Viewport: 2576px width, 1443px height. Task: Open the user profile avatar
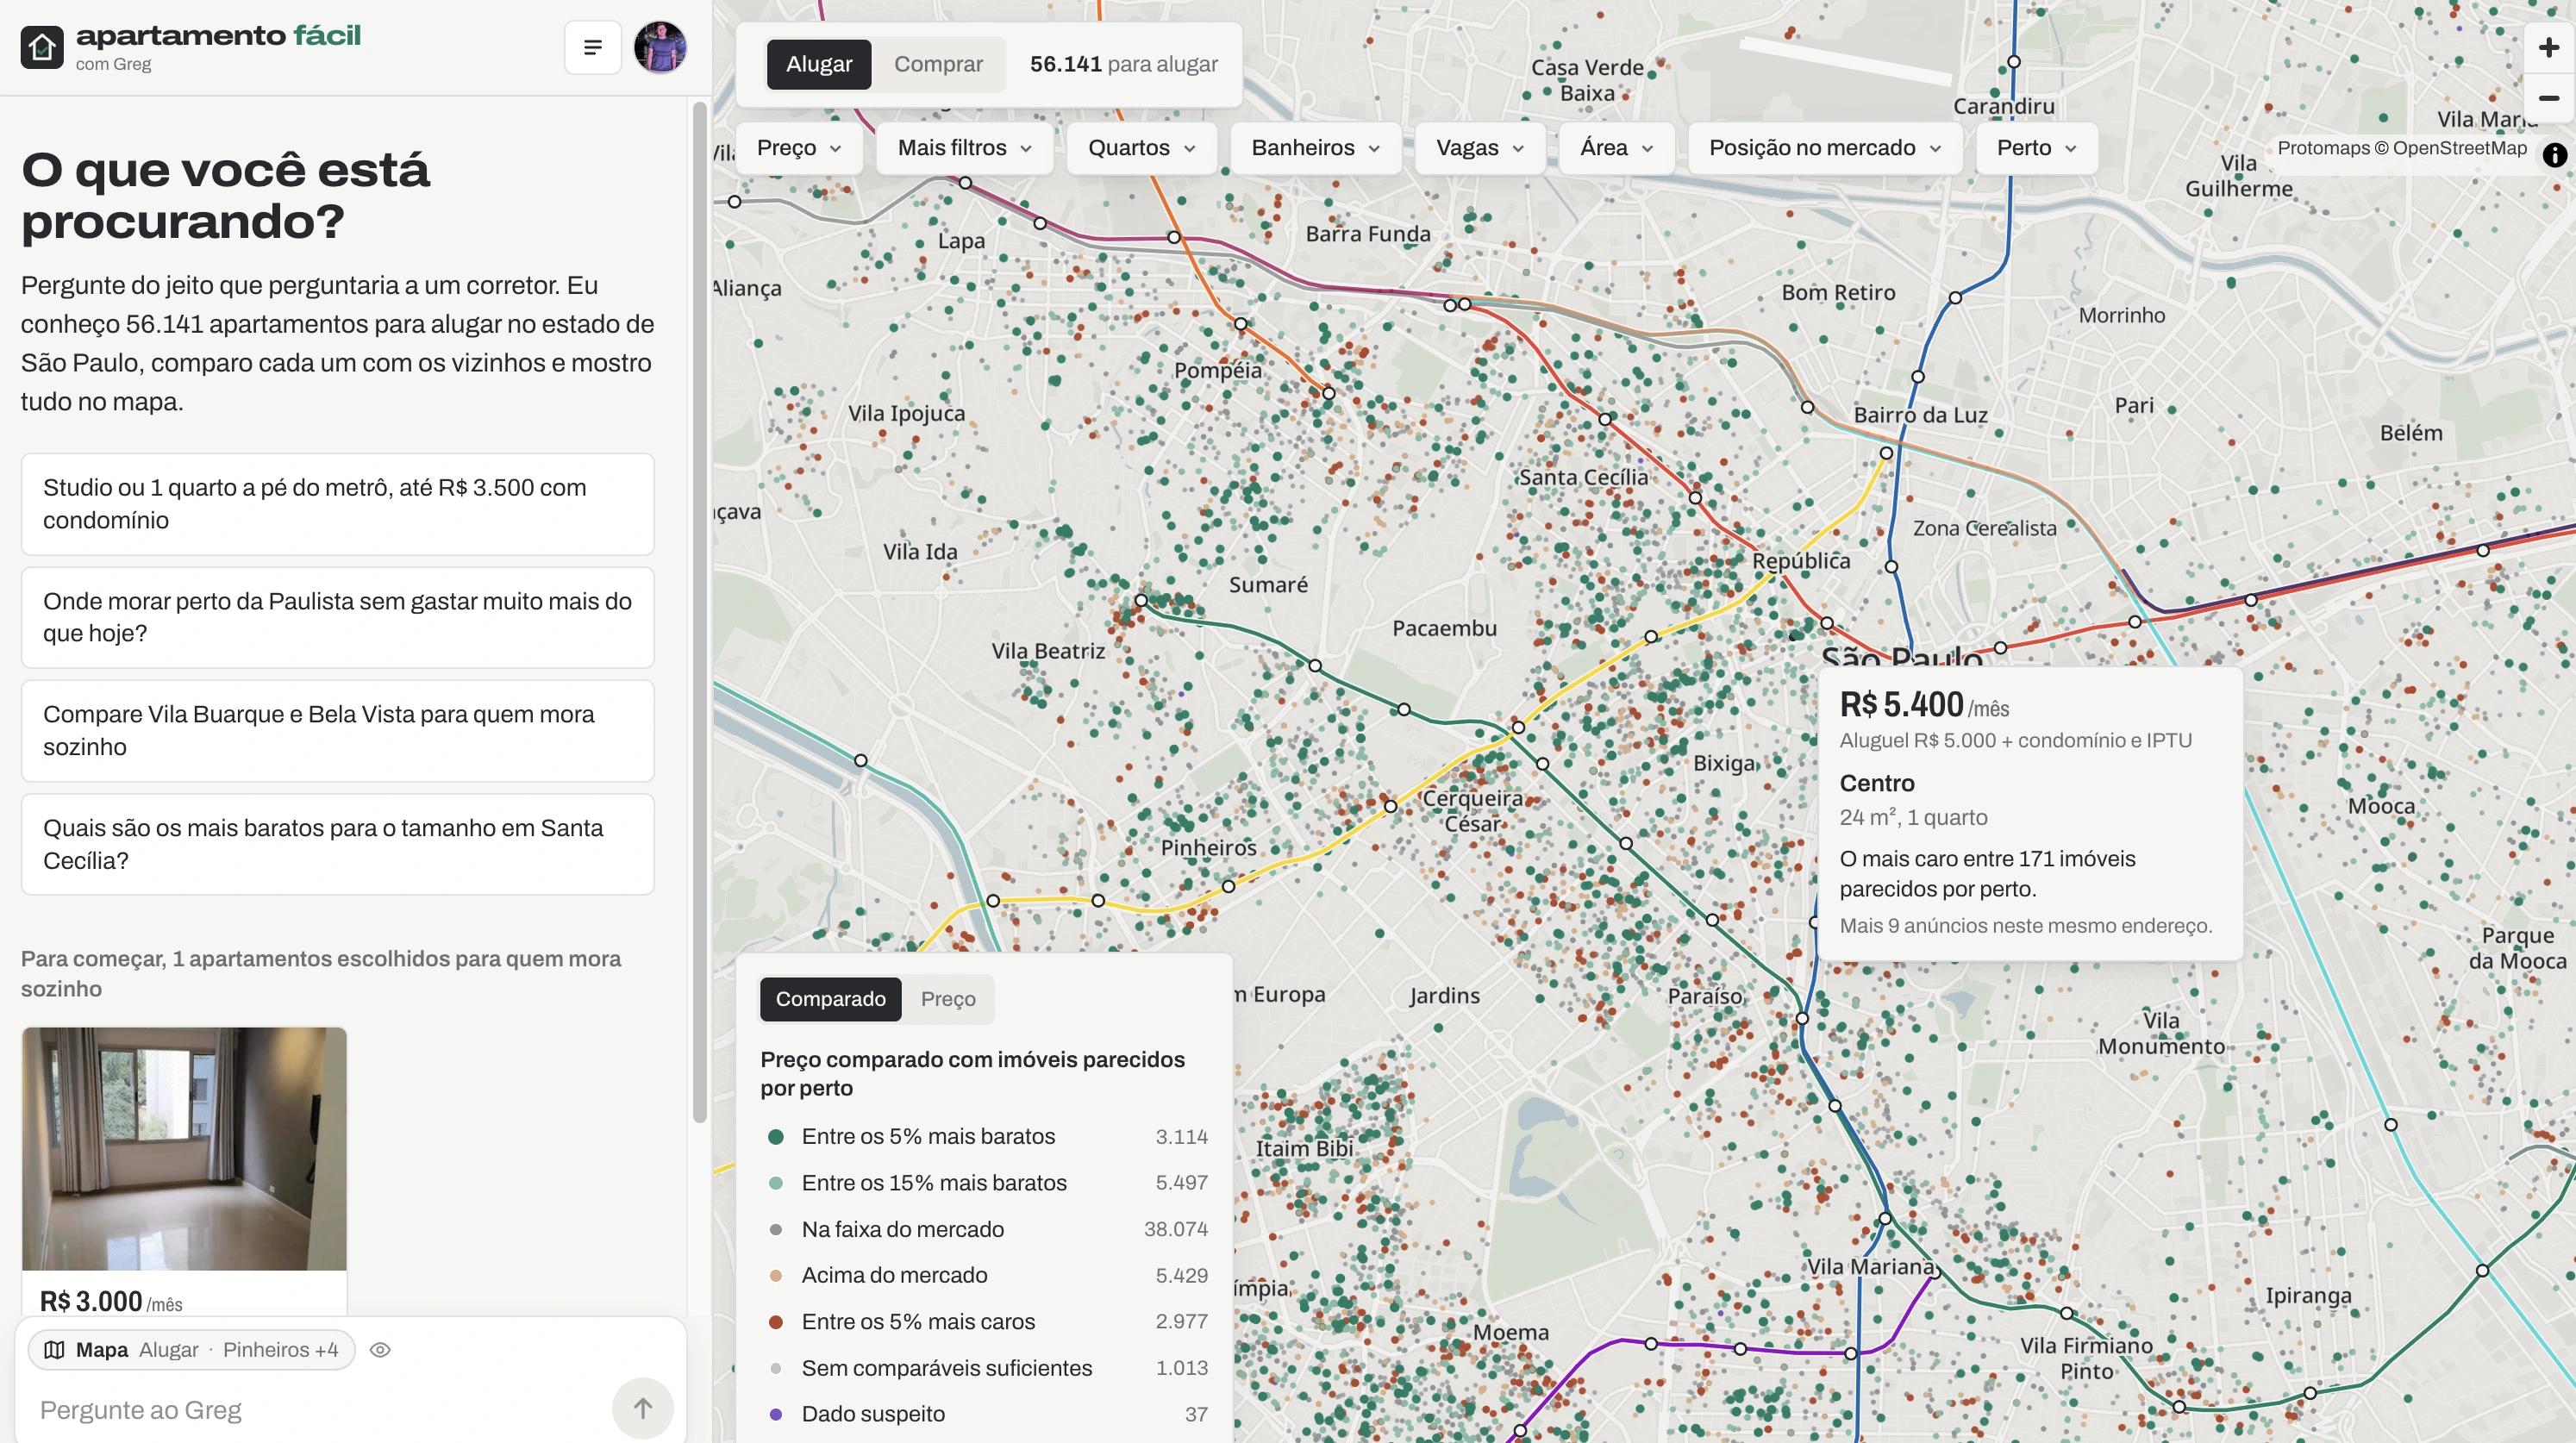[x=660, y=47]
